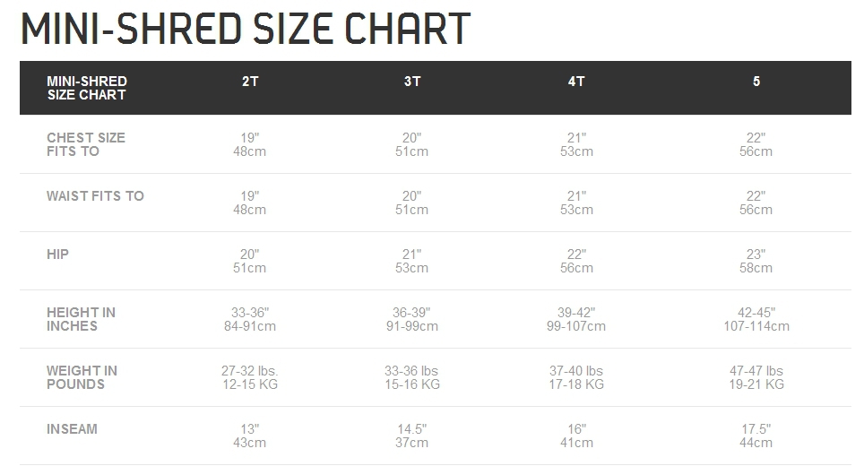Select the size 5 column header
Image resolution: width=864 pixels, height=466 pixels.
pos(756,82)
